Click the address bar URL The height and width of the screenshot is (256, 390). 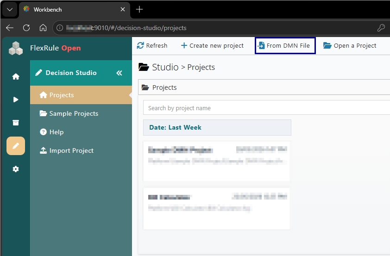(x=126, y=28)
